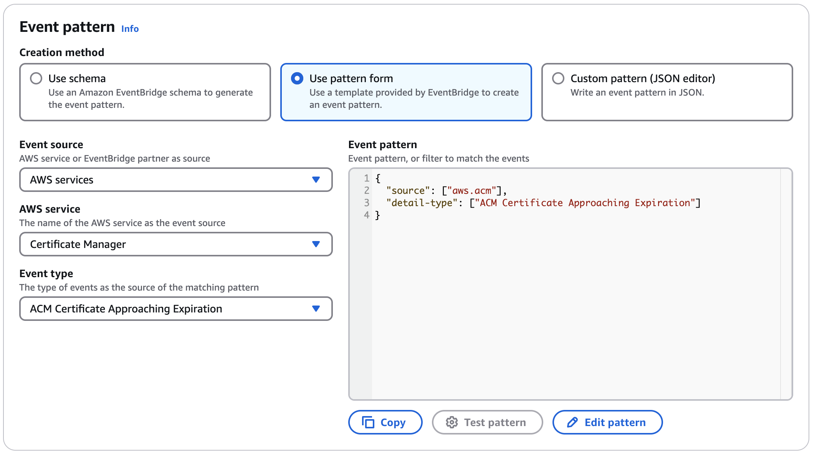The width and height of the screenshot is (817, 456).
Task: Click the "detail-type" key in the pattern
Action: pyautogui.click(x=422, y=203)
